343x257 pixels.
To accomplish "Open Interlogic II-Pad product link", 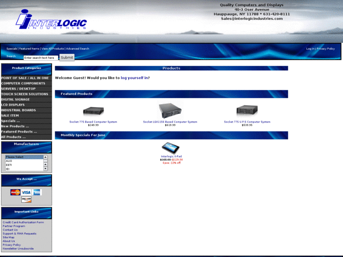I will [x=171, y=157].
